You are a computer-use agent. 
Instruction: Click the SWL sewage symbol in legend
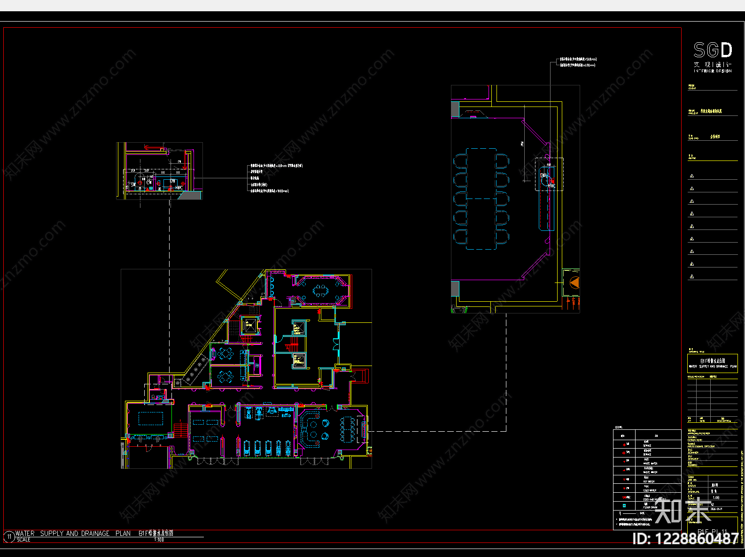tap(624, 453)
